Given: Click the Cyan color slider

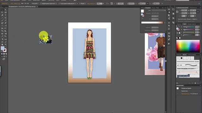Looking at the screenshot, I should click(x=189, y=27).
